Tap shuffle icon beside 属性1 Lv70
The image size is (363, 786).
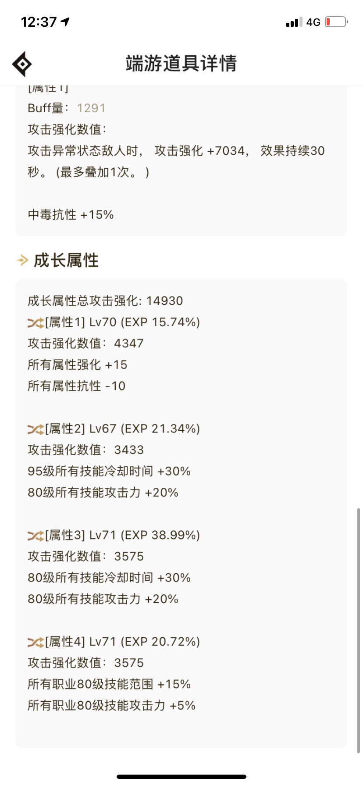pyautogui.click(x=36, y=323)
